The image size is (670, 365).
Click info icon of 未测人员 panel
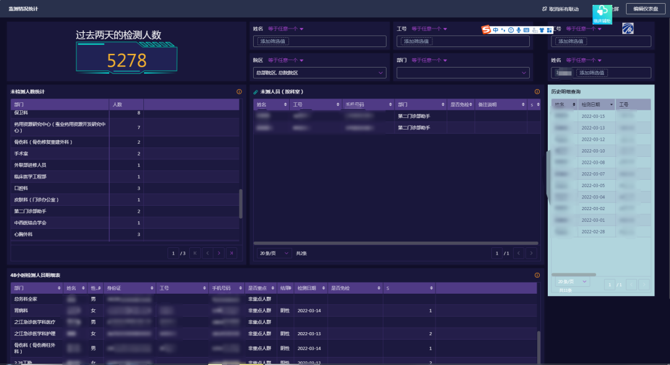click(537, 92)
